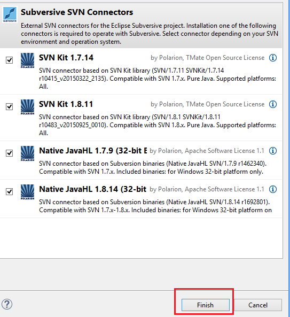Uncheck the SVN Kit 1.7.14 checkbox
This screenshot has width=290, height=317.
[x=9, y=60]
